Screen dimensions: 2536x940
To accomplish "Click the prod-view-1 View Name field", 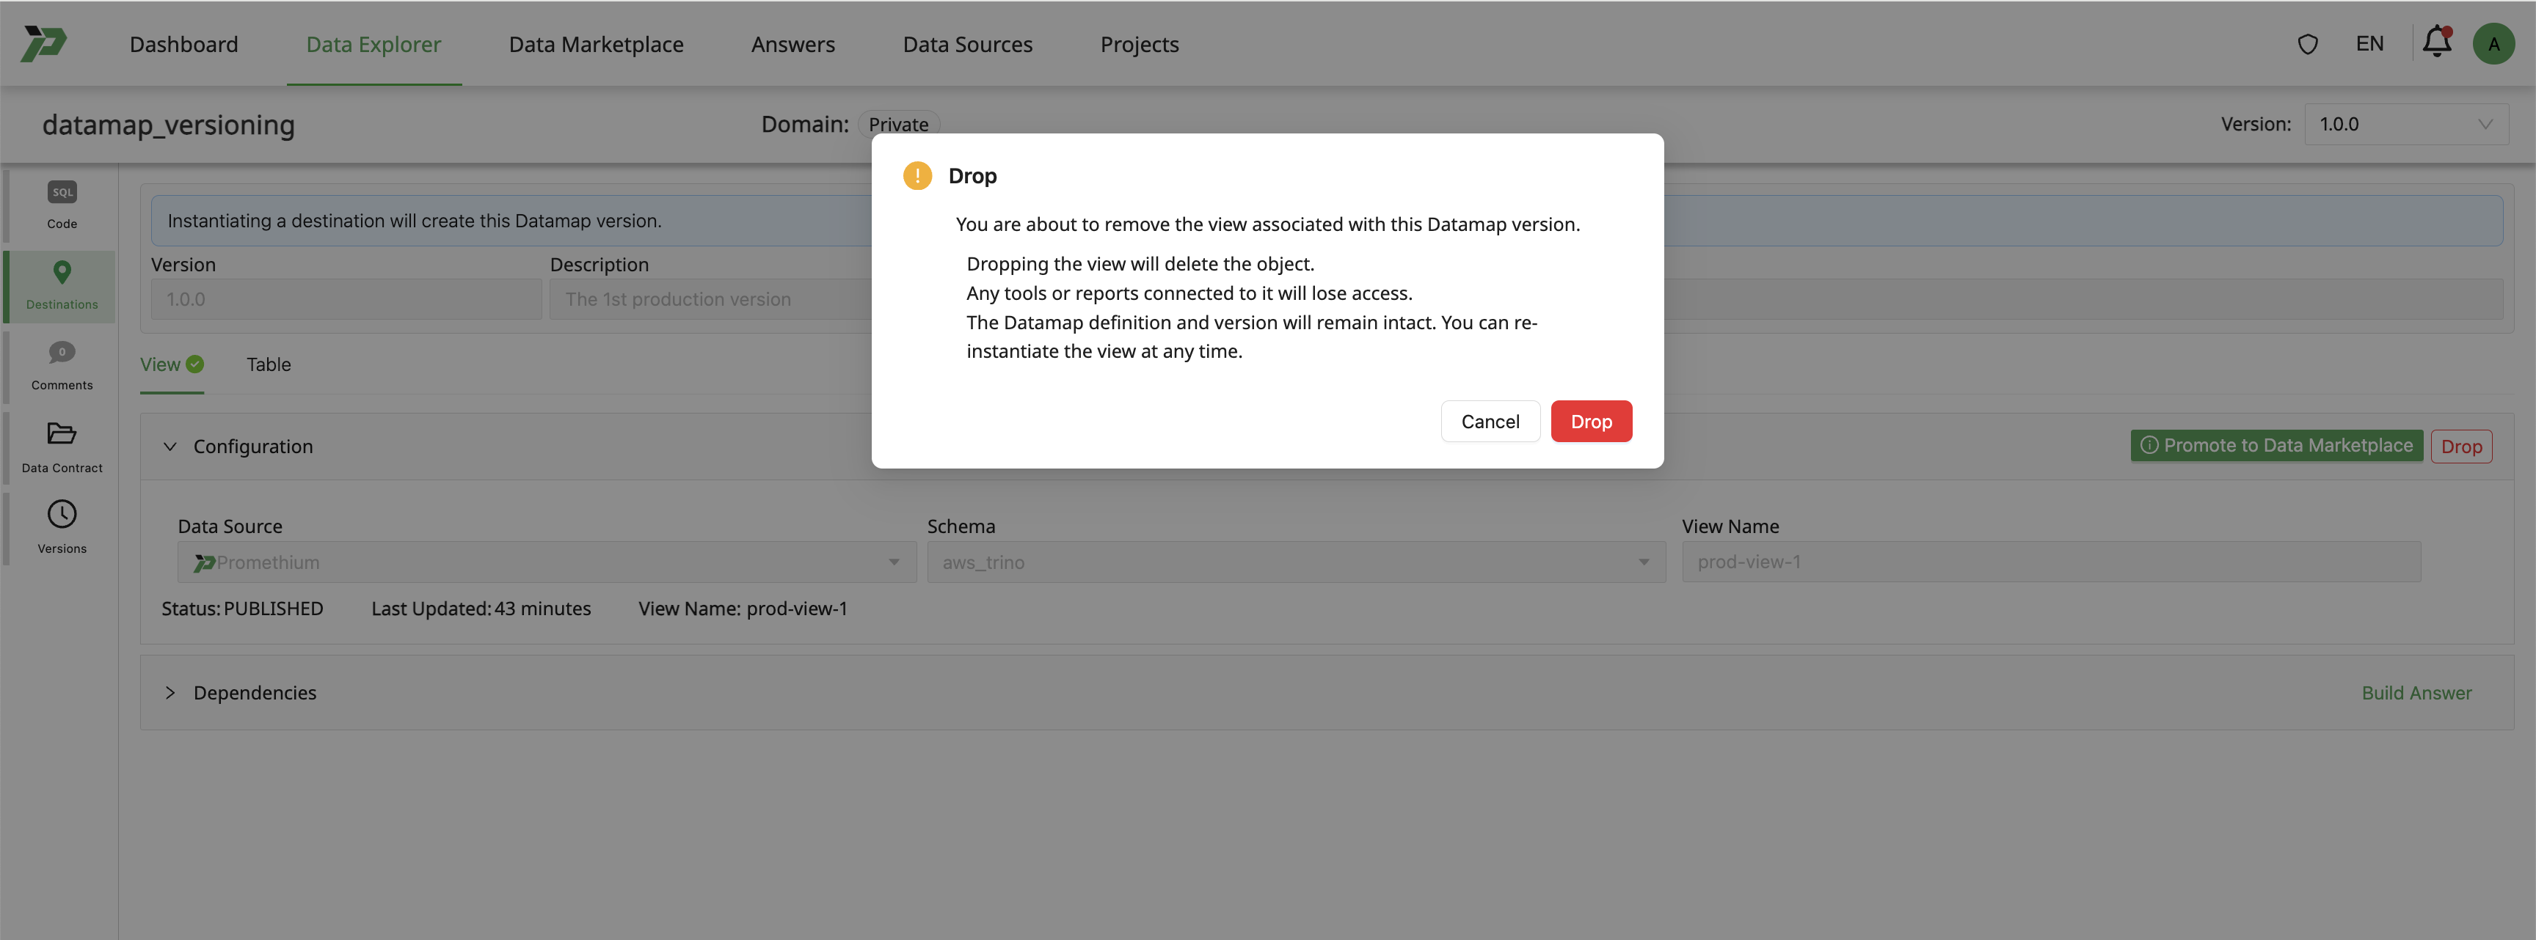I will tap(2052, 562).
